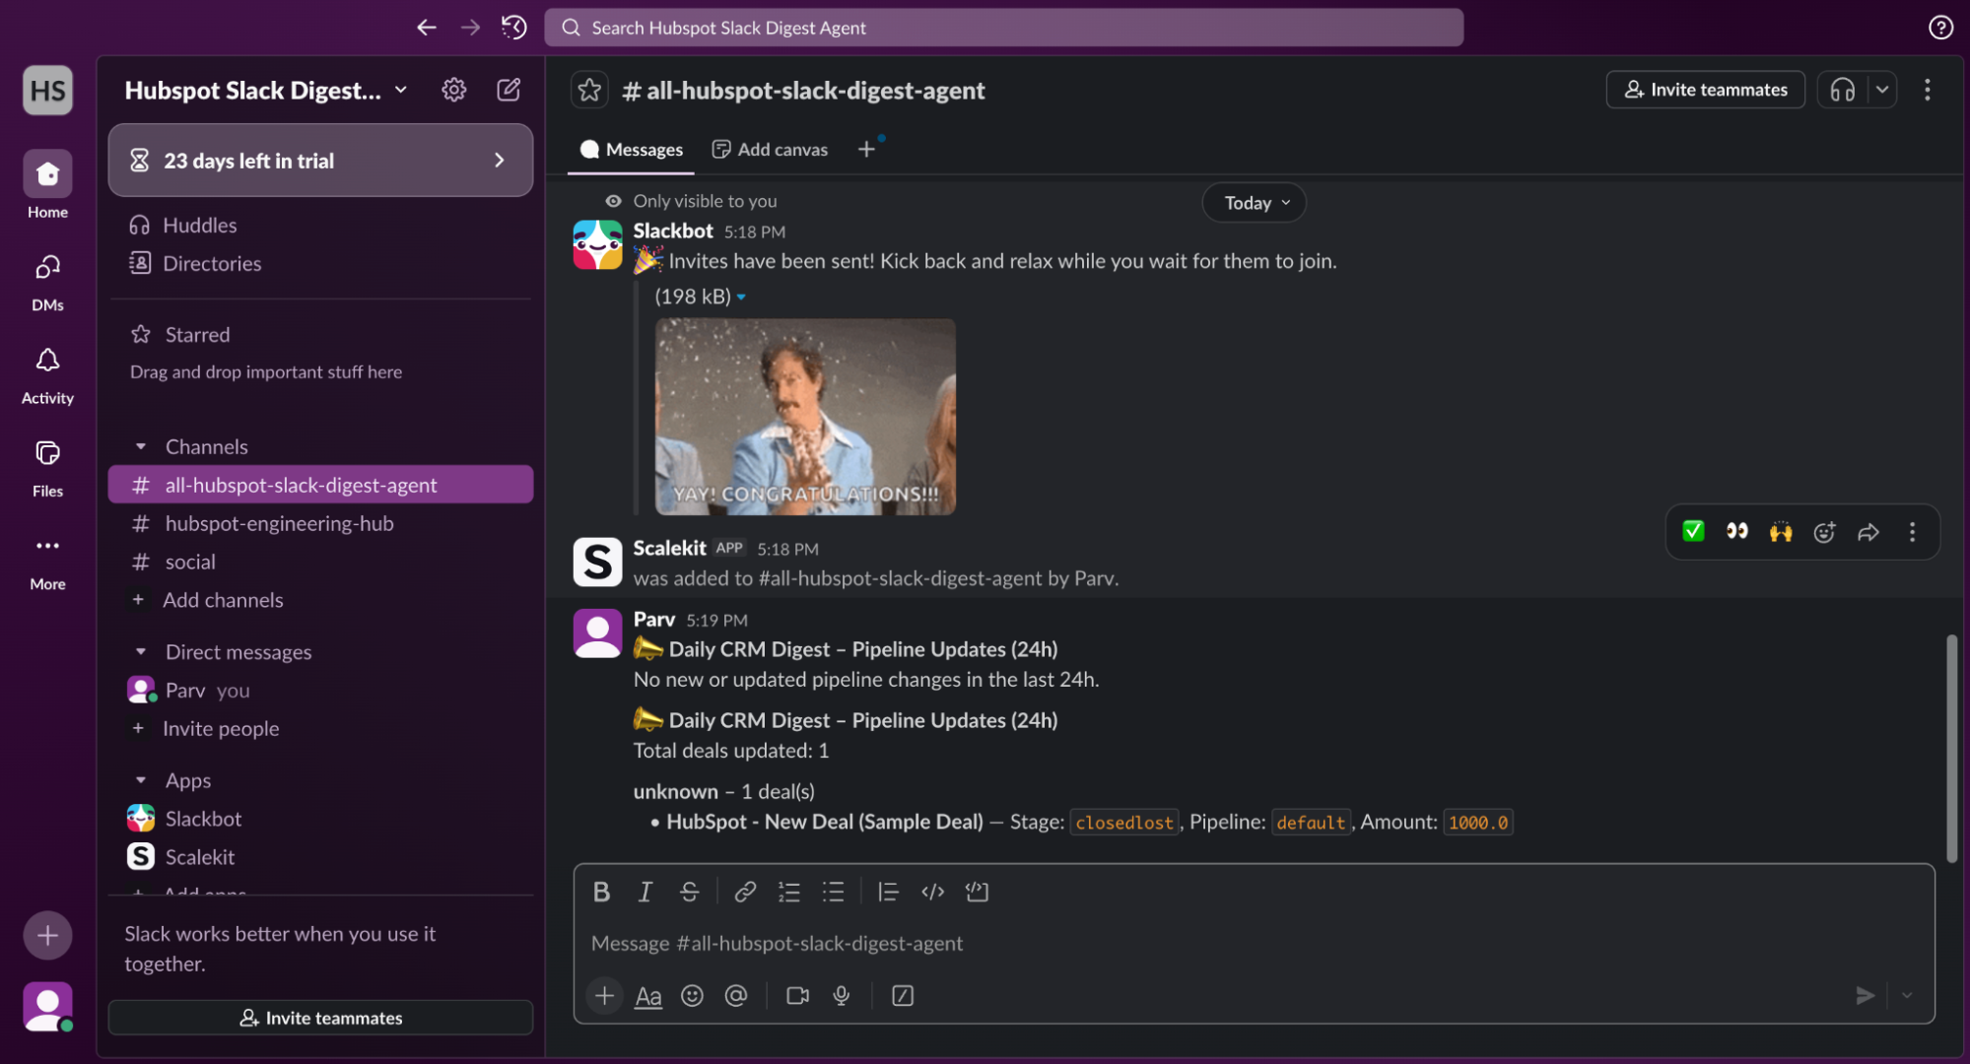This screenshot has width=1970, height=1064.
Task: Open the emoji picker in composer
Action: [x=692, y=996]
